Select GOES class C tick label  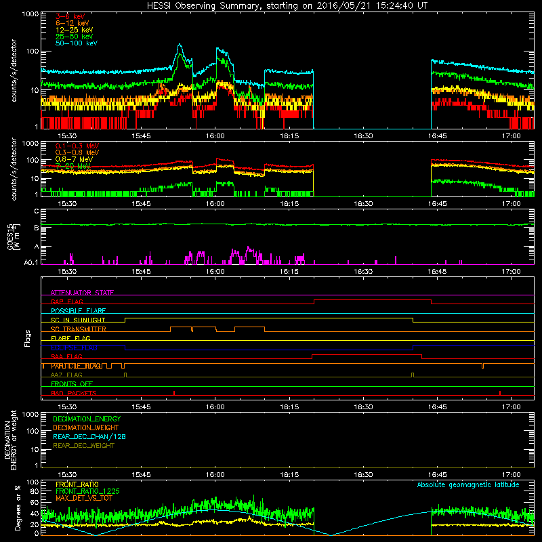[x=37, y=211]
